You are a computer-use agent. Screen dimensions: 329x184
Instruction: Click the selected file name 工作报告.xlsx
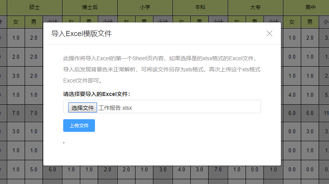[115, 107]
